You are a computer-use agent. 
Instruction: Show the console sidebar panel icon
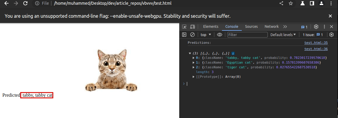[x=184, y=35]
